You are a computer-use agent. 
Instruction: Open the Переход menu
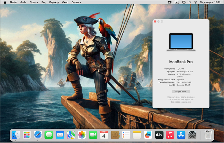54,2
